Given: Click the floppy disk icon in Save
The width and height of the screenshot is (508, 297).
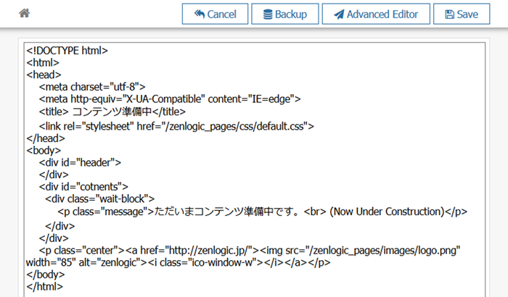Looking at the screenshot, I should (449, 14).
